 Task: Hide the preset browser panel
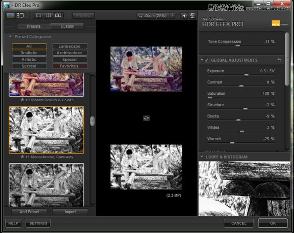10,15
